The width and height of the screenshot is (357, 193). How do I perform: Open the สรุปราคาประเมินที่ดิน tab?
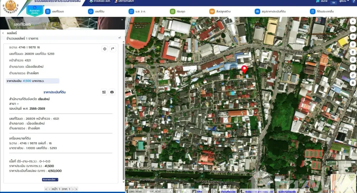point(270,11)
